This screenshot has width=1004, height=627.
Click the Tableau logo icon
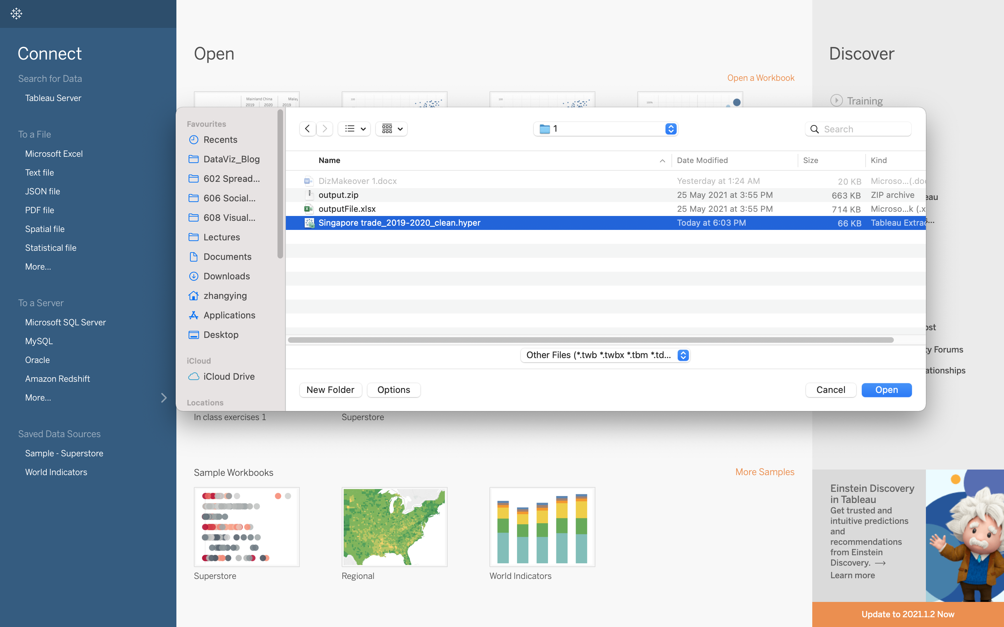pyautogui.click(x=16, y=14)
